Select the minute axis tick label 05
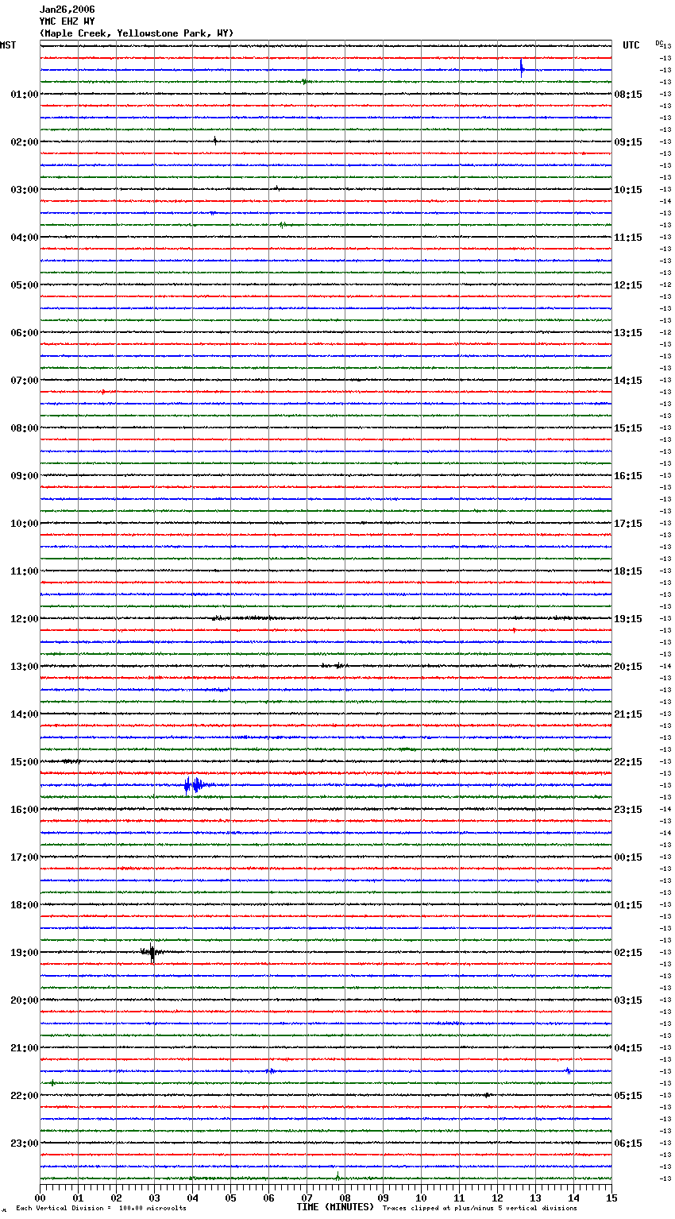The image size is (675, 1219). (230, 1198)
